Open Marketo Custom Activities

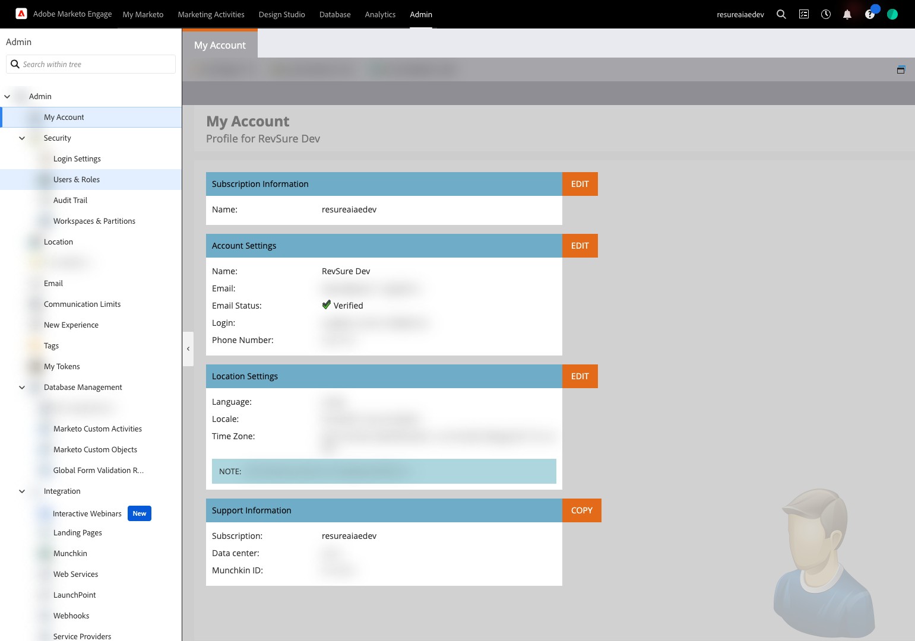click(x=97, y=429)
